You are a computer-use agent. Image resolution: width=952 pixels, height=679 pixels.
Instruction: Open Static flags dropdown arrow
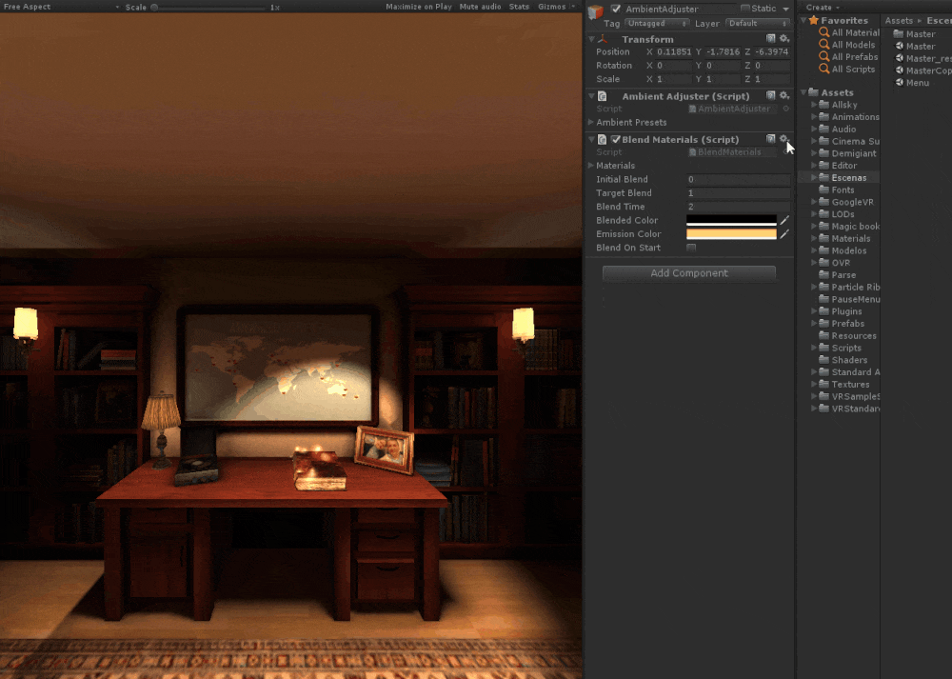click(785, 9)
